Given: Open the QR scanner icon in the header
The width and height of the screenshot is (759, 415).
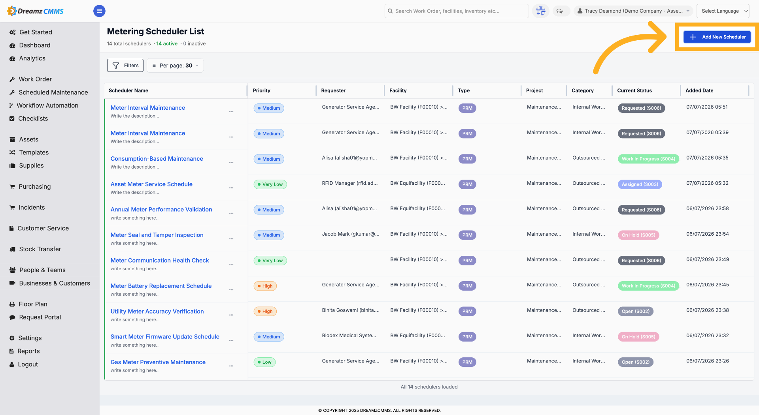Looking at the screenshot, I should pos(540,11).
